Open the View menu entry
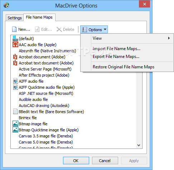The width and height of the screenshot is (174, 170). point(127,38)
